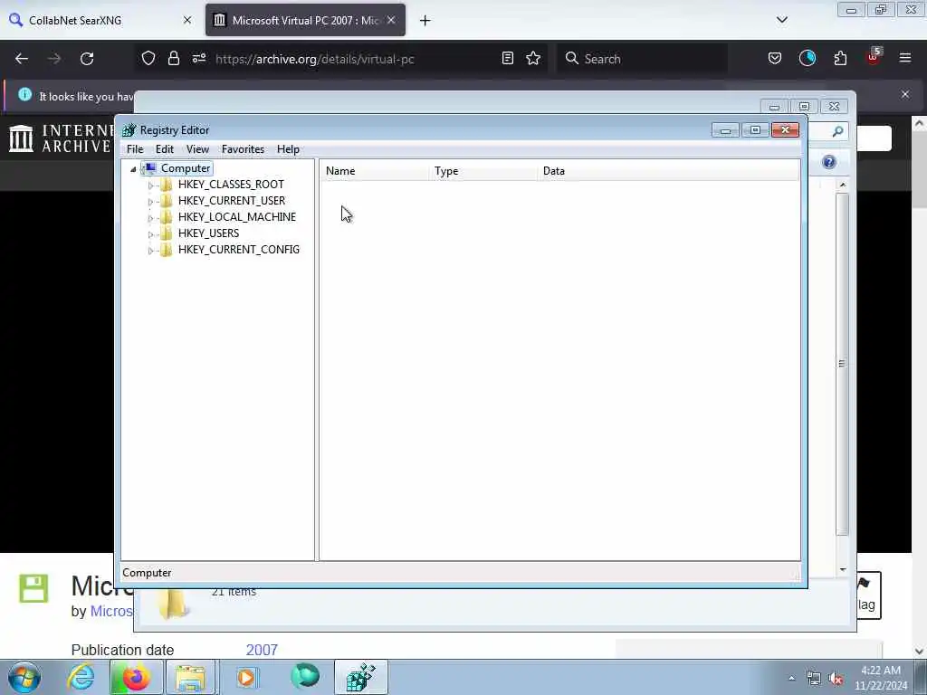Click the muted volume tray icon
This screenshot has width=927, height=695.
point(836,679)
